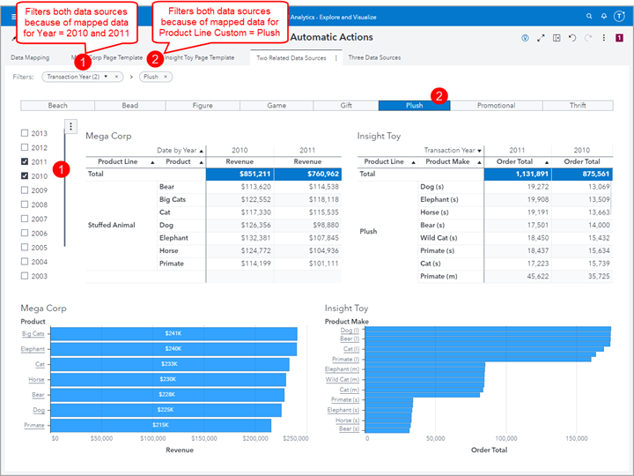Click the Big Cats axis label link
The image size is (634, 476).
pos(33,333)
